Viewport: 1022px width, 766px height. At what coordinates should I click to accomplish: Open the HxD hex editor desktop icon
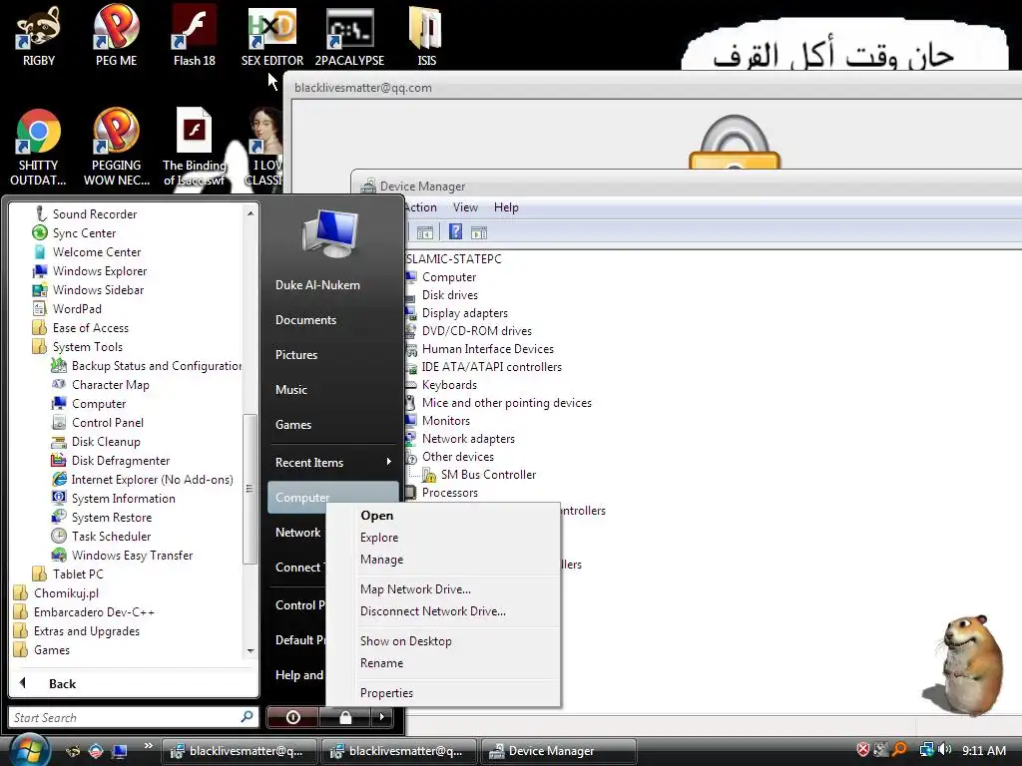pyautogui.click(x=271, y=36)
